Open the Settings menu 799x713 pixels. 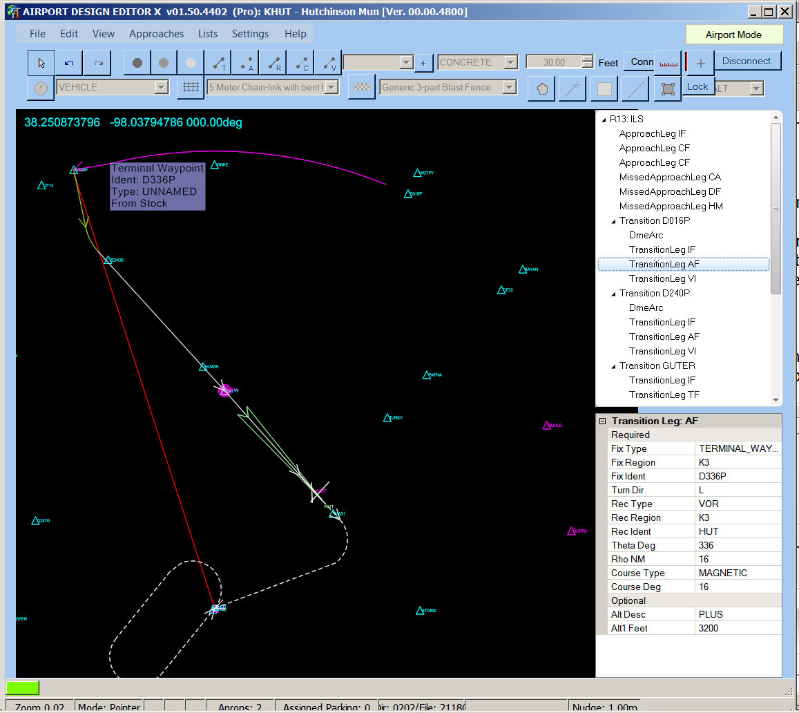pyautogui.click(x=250, y=34)
